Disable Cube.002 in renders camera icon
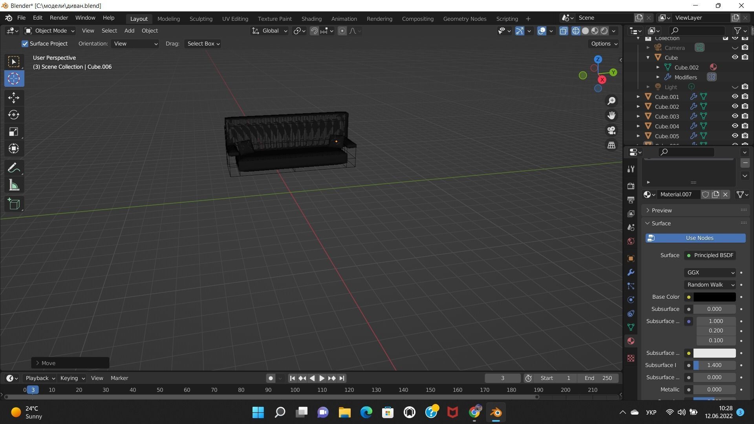This screenshot has width=754, height=424. click(745, 106)
